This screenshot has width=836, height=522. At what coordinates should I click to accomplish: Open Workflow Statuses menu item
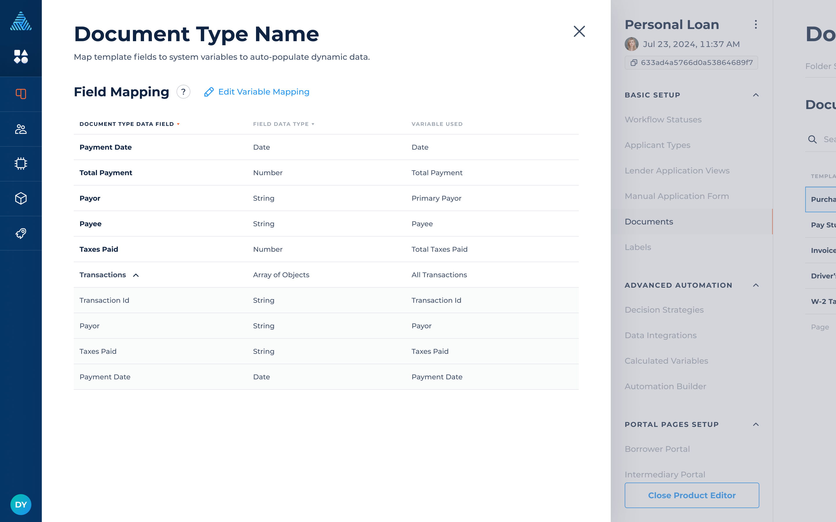coord(663,119)
